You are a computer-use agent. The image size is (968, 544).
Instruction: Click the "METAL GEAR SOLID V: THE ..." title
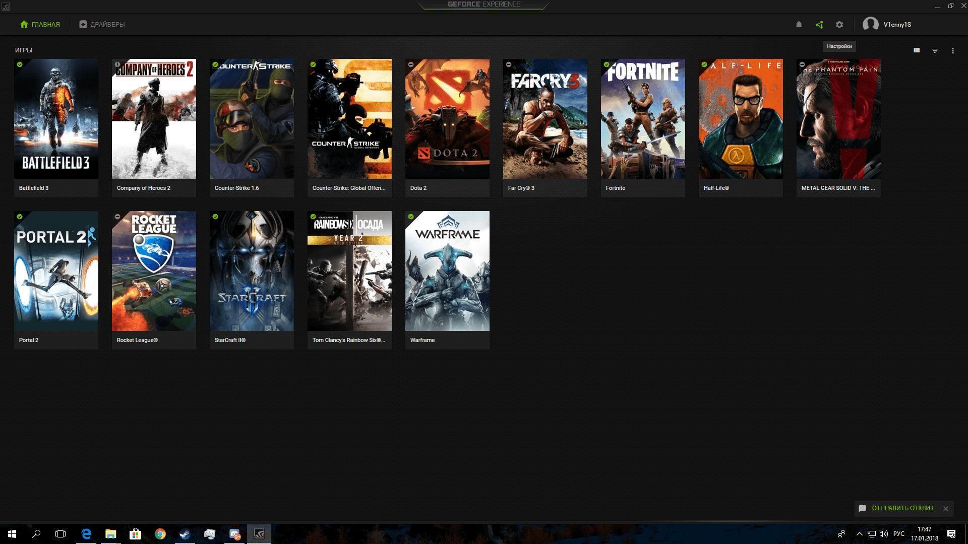coord(838,188)
